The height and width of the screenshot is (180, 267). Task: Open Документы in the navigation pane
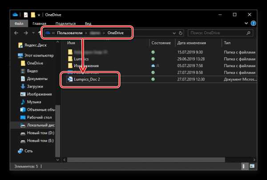[37, 79]
